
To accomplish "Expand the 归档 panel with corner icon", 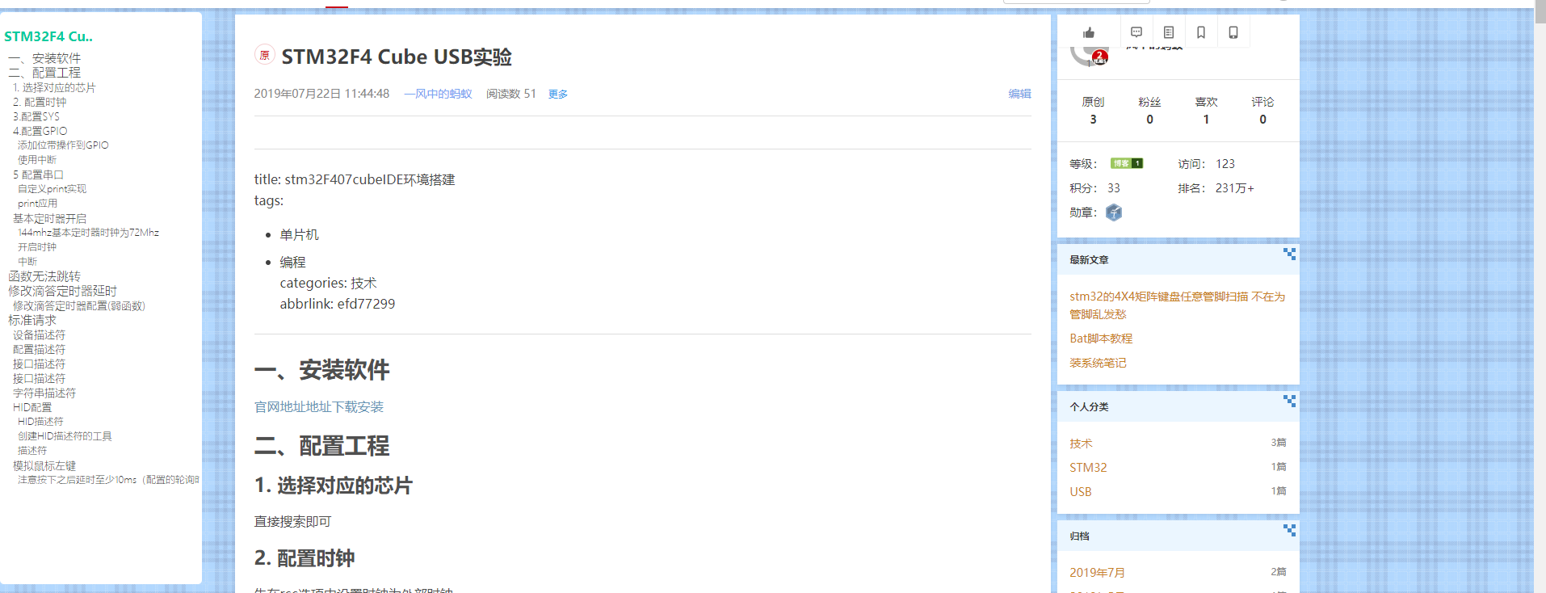I will click(1289, 530).
